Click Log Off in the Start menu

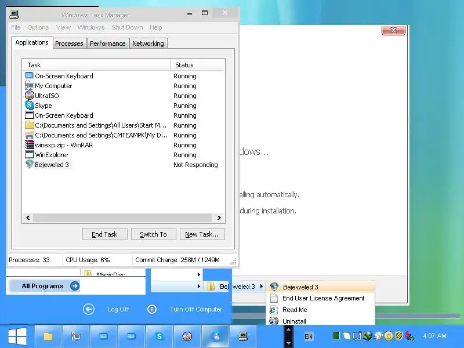pos(118,309)
